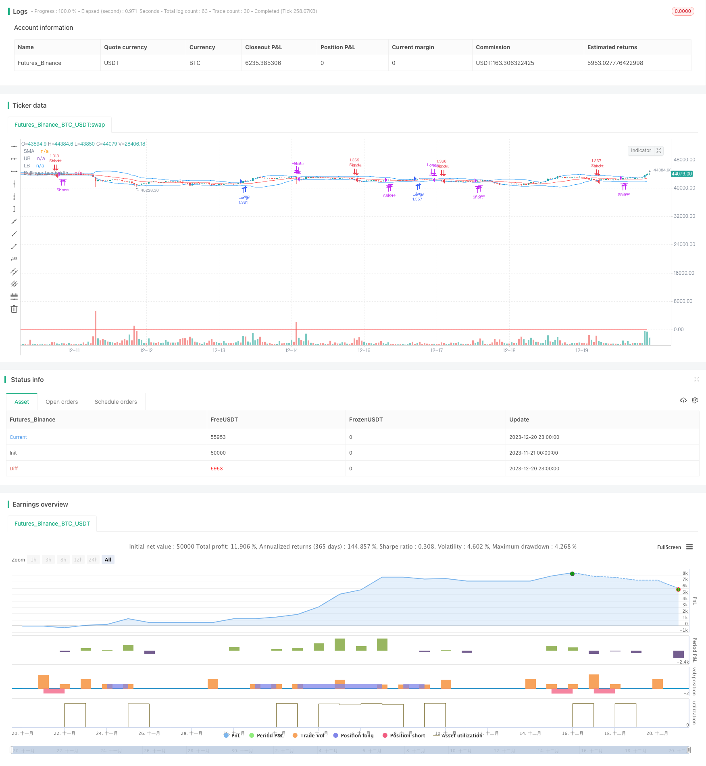This screenshot has height=766, width=706.
Task: Select the vertical segment drawing tool
Action: point(14,209)
